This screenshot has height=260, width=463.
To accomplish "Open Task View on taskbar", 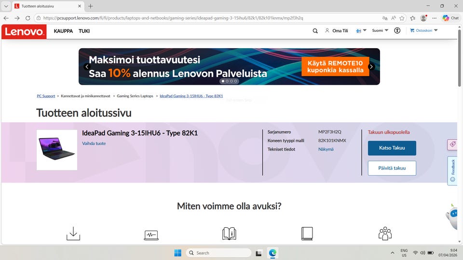I will pos(259,253).
